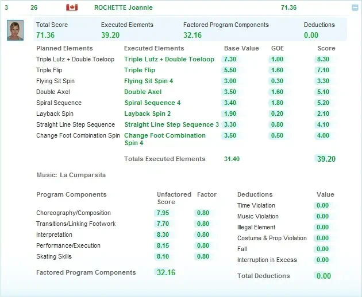Open Joannie Rochette's photo thumbnail

pos(16,30)
